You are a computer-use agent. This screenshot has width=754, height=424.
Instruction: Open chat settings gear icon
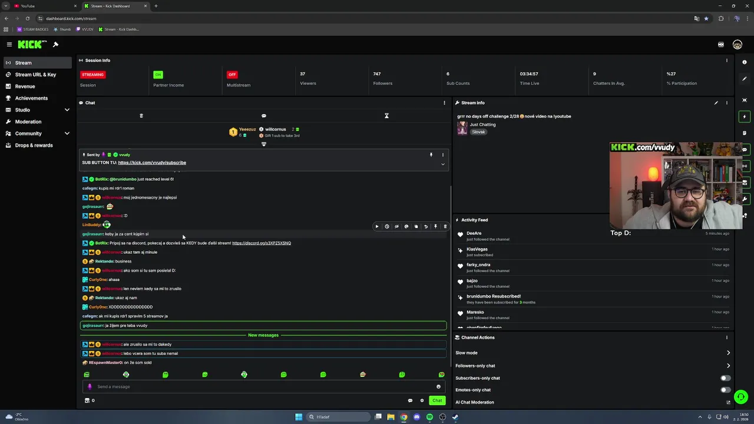click(x=422, y=400)
